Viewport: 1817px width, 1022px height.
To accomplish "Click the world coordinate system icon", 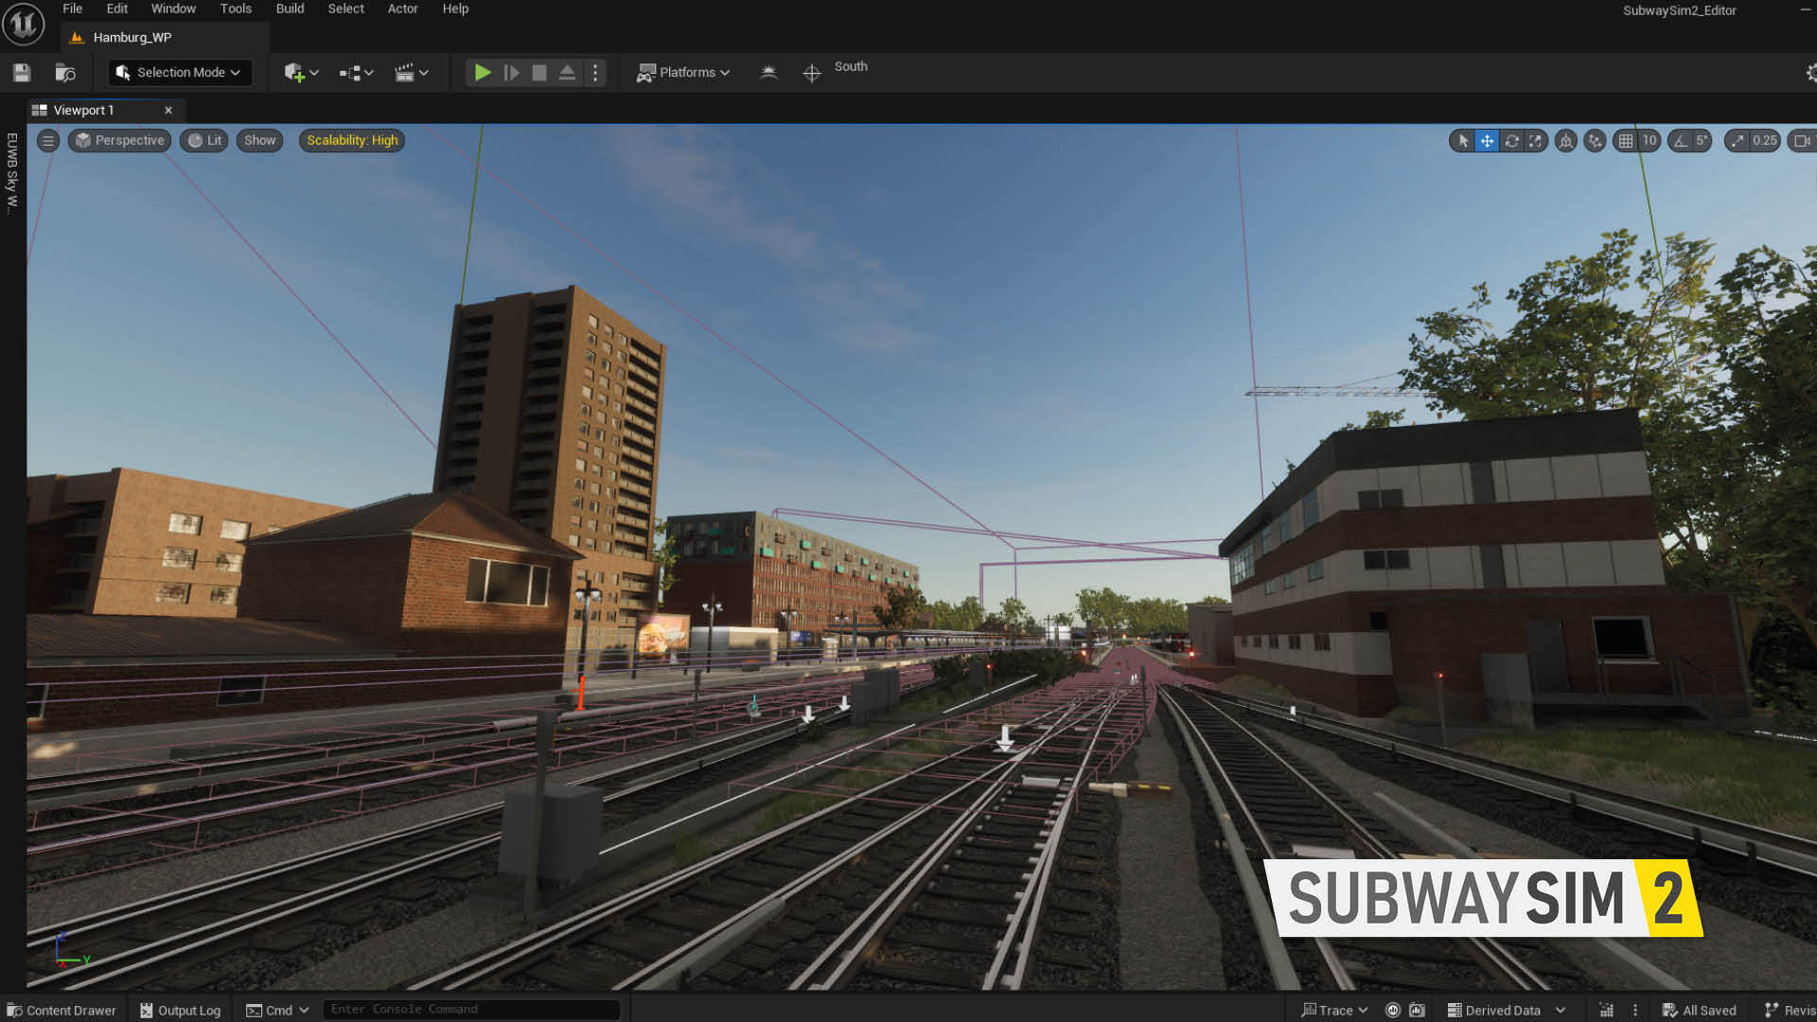I will pyautogui.click(x=1566, y=141).
